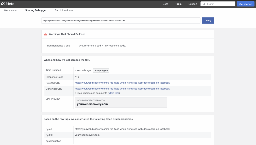
Task: Open the Tools menu item
Action: point(178,4)
